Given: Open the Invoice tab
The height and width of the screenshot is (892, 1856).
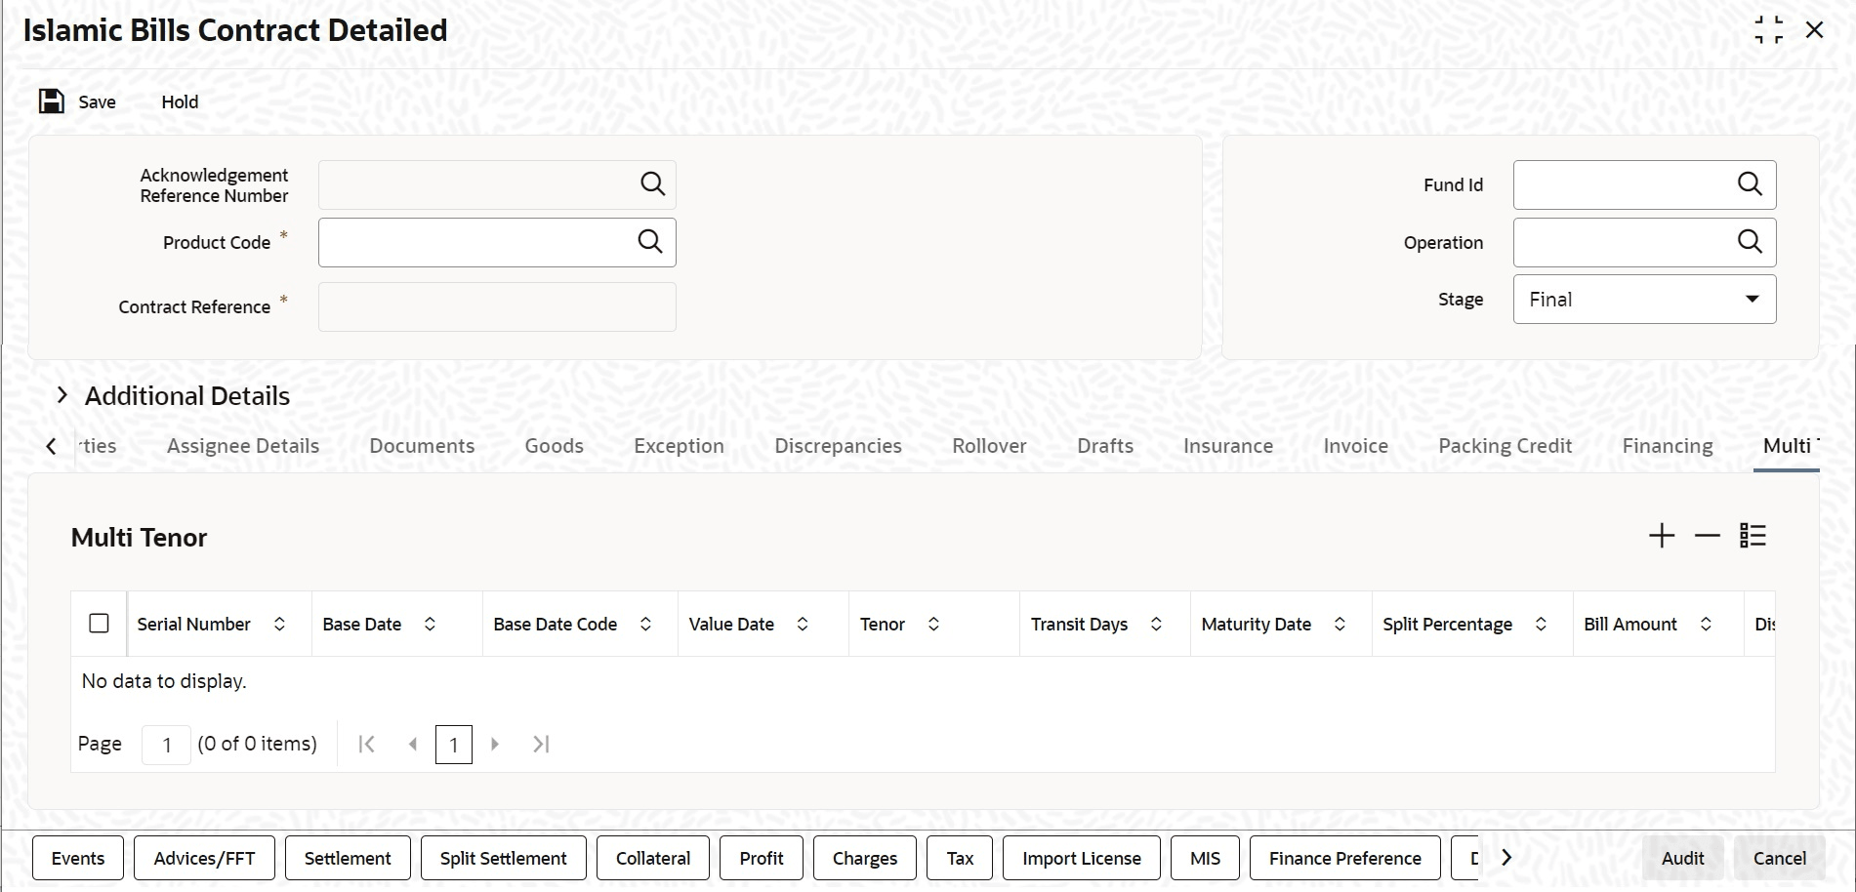Looking at the screenshot, I should [x=1355, y=446].
